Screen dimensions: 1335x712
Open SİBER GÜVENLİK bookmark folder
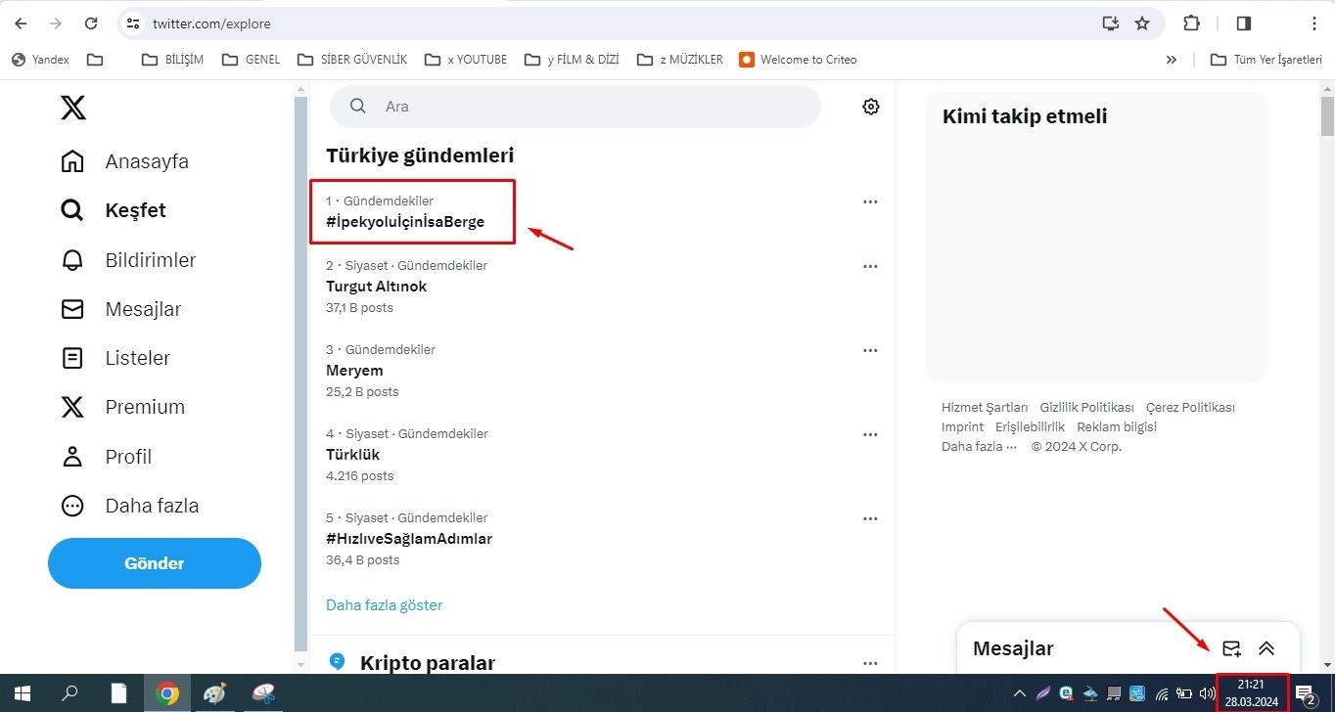click(x=352, y=60)
